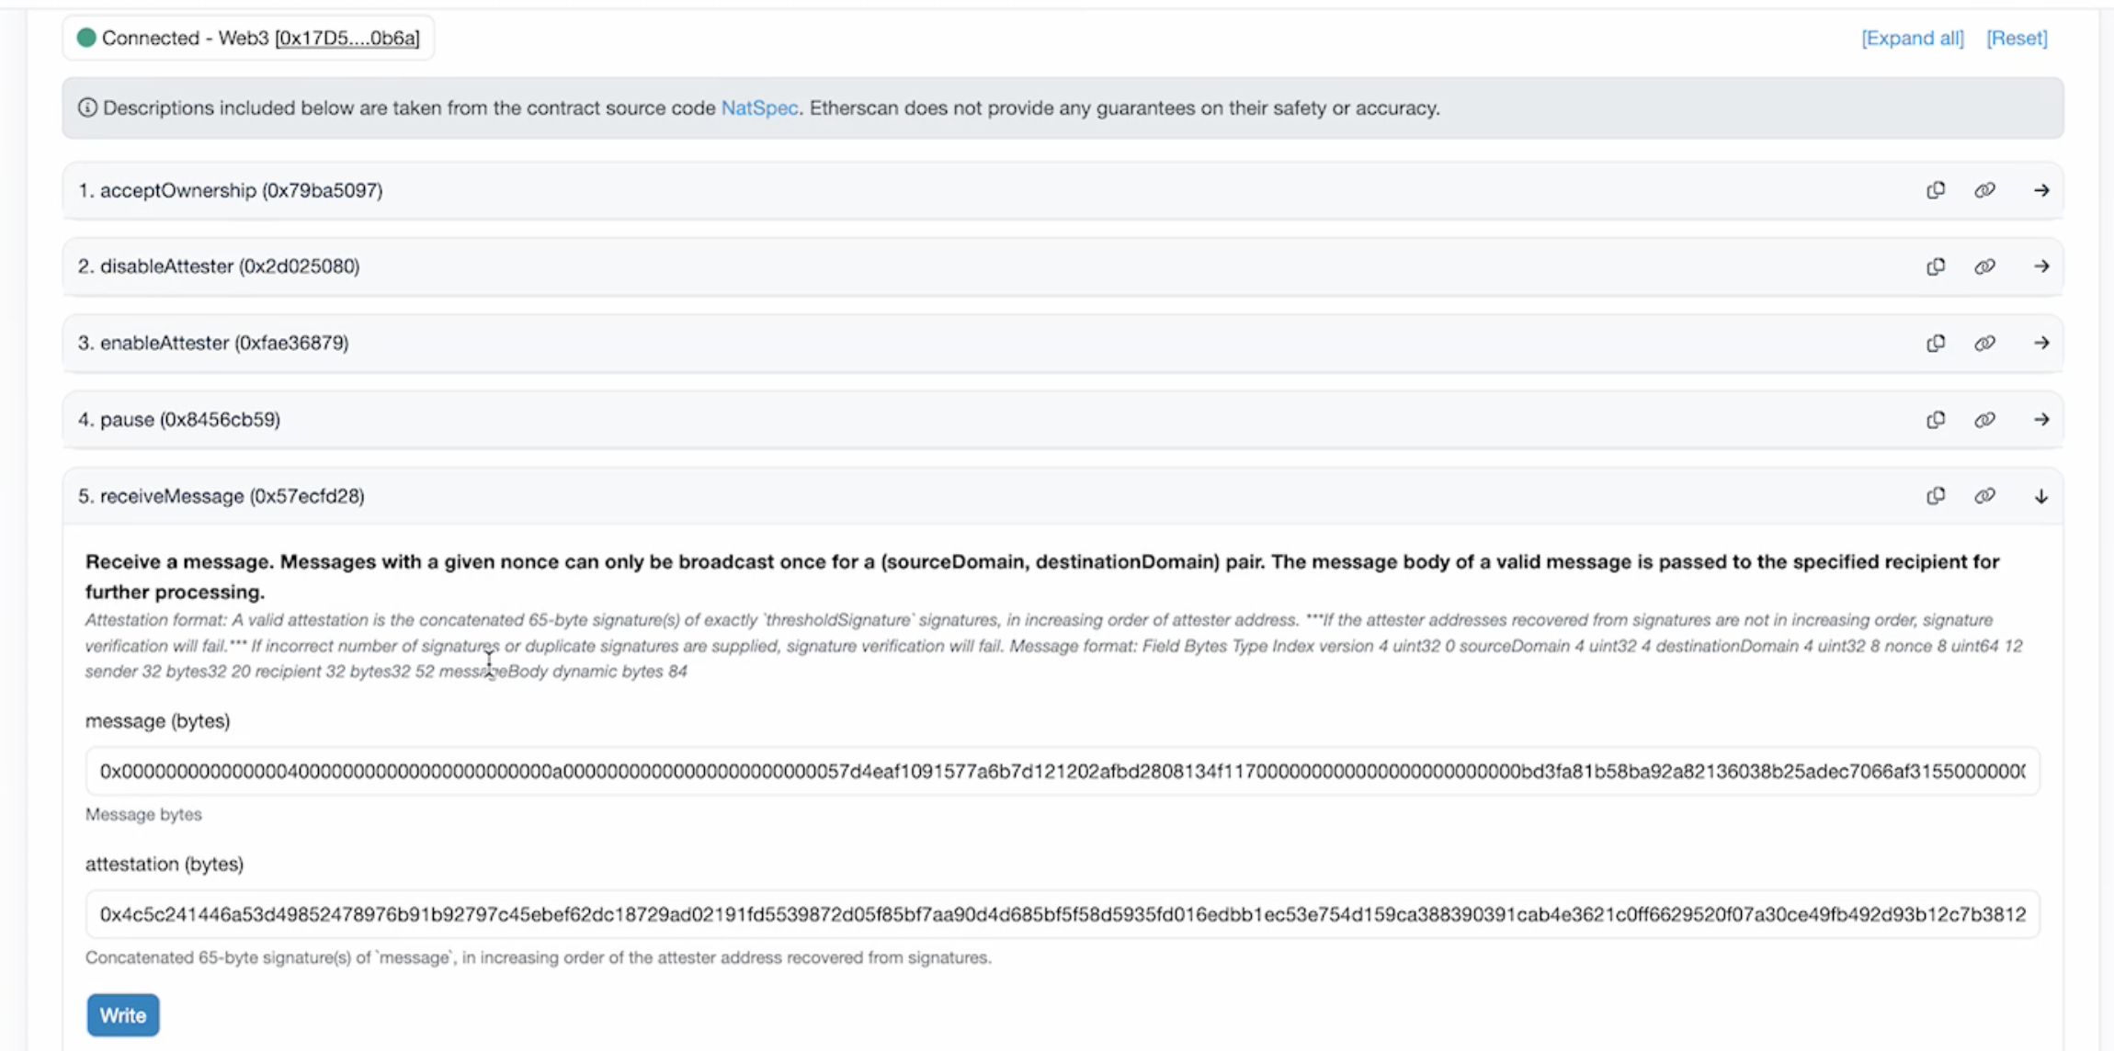
Task: Copy the enableAttester method name
Action: click(1936, 343)
